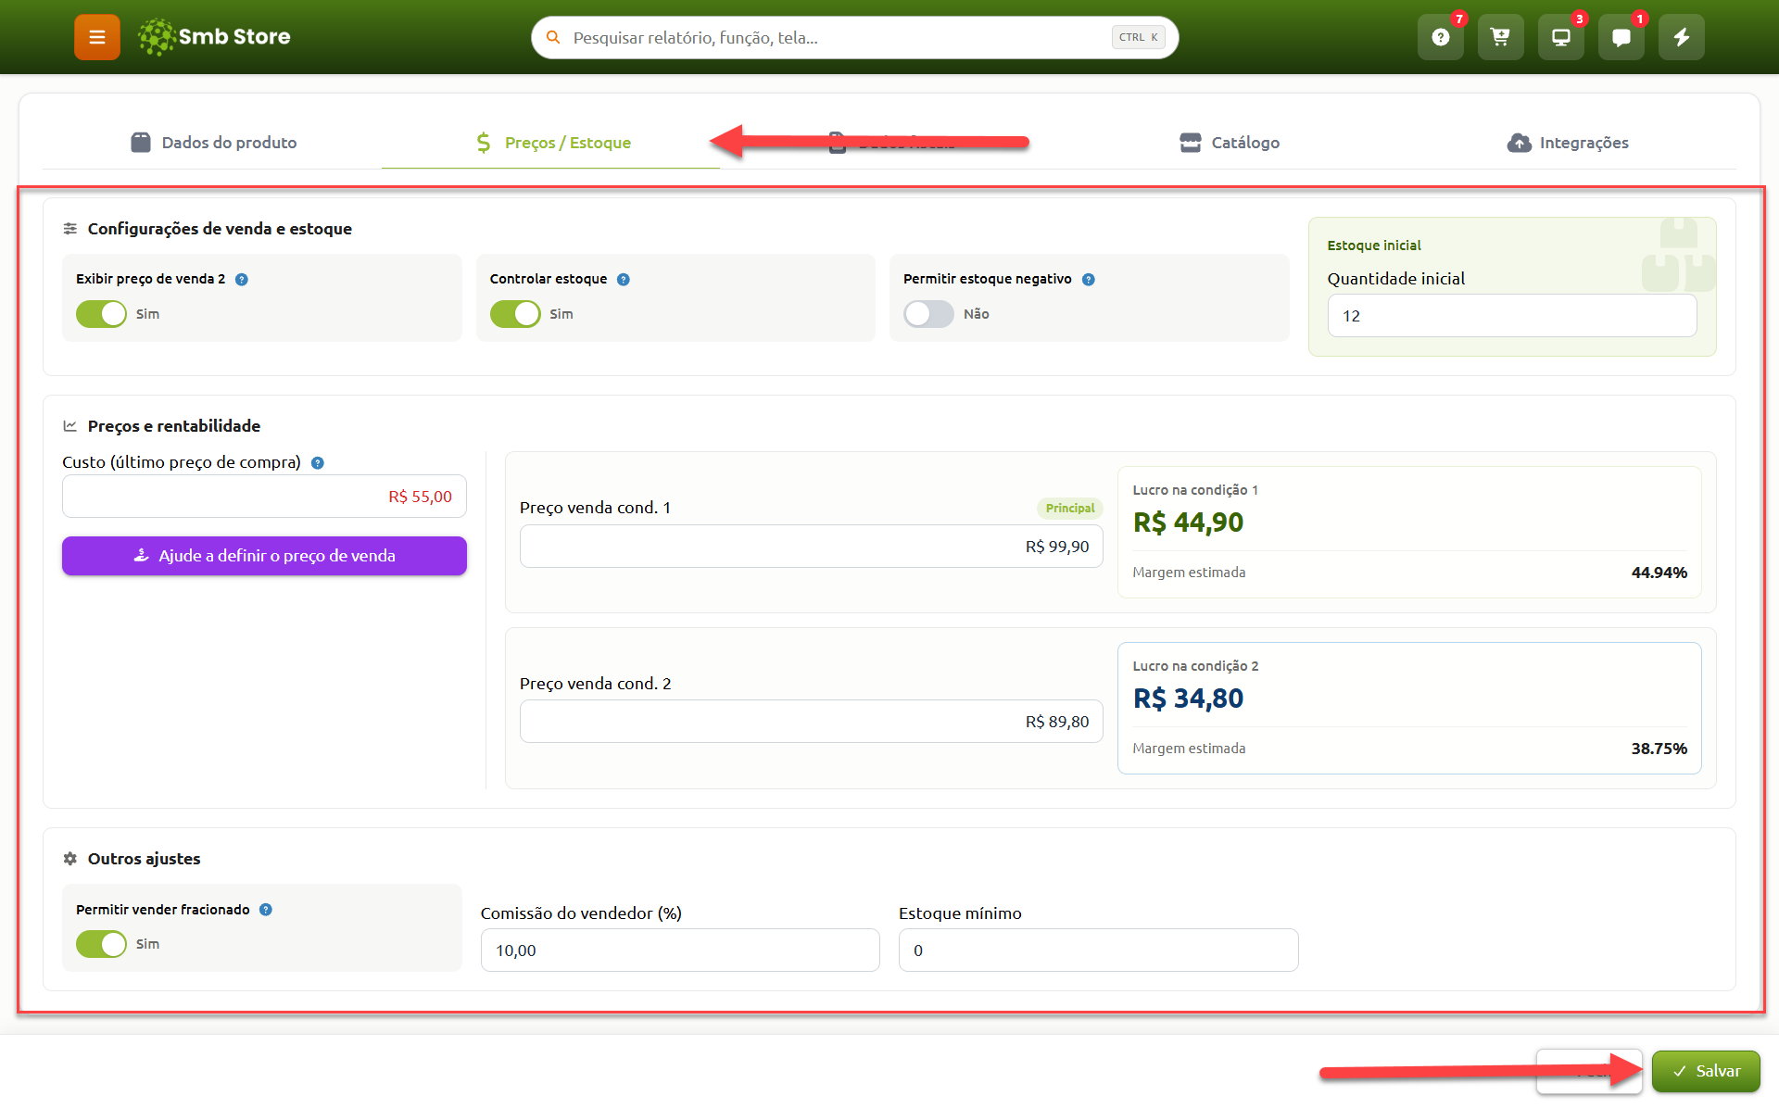Open the orange hamburger menu
Image resolution: width=1779 pixels, height=1108 pixels.
click(x=97, y=37)
